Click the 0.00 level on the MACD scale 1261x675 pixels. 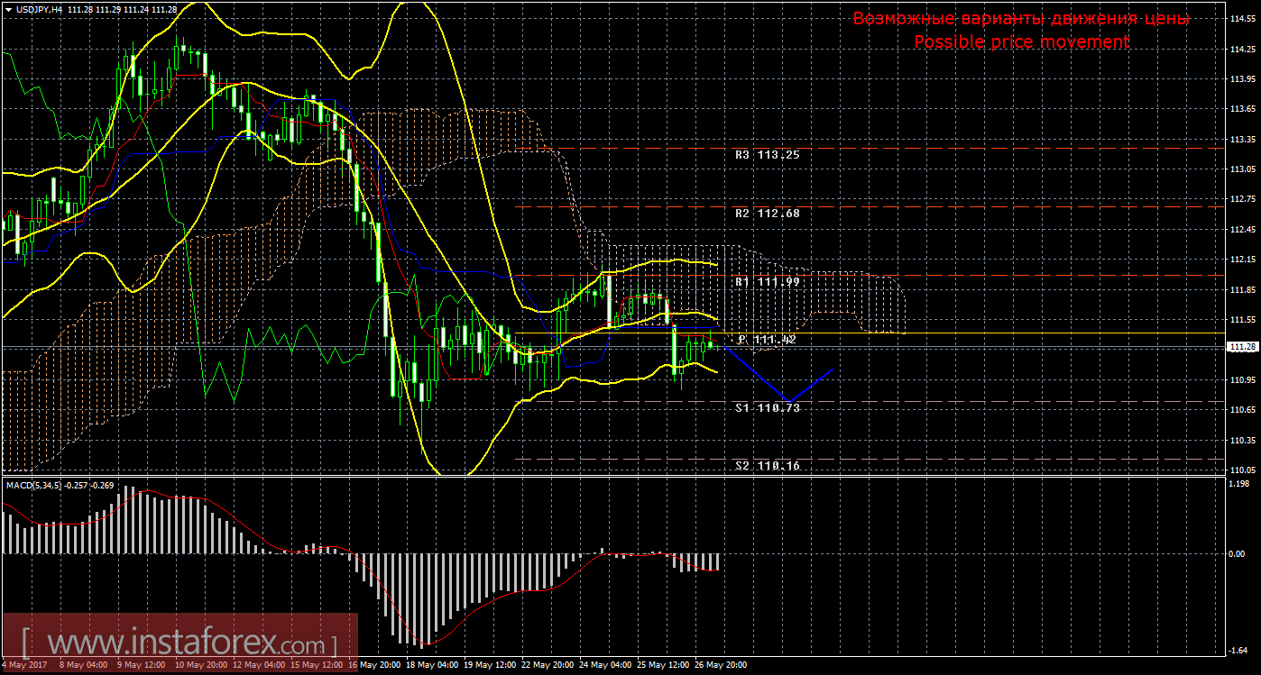[x=1238, y=553]
